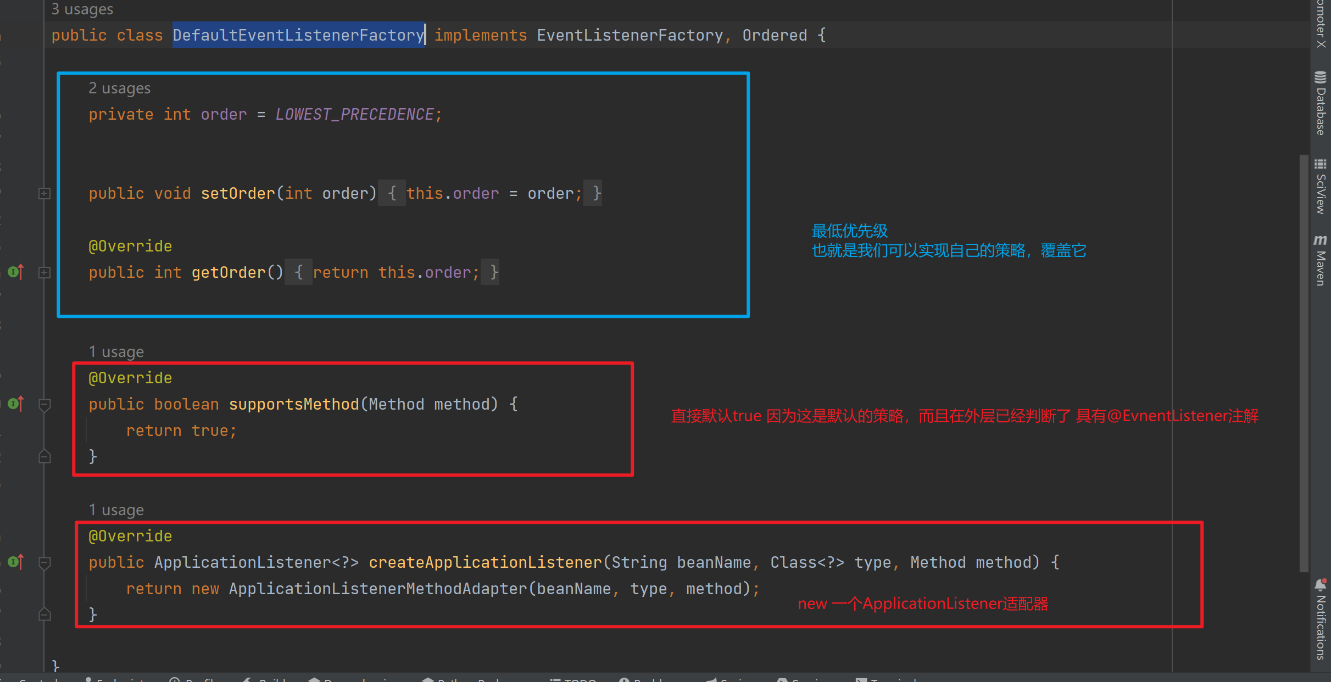Click the LOWEST_PRECEDENCE constant

click(x=355, y=114)
